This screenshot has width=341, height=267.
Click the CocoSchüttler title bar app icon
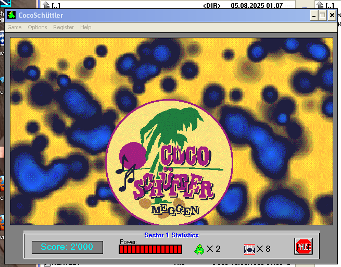tap(11, 15)
